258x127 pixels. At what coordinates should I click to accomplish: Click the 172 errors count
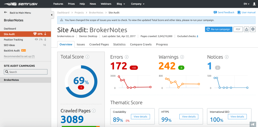(x=119, y=66)
